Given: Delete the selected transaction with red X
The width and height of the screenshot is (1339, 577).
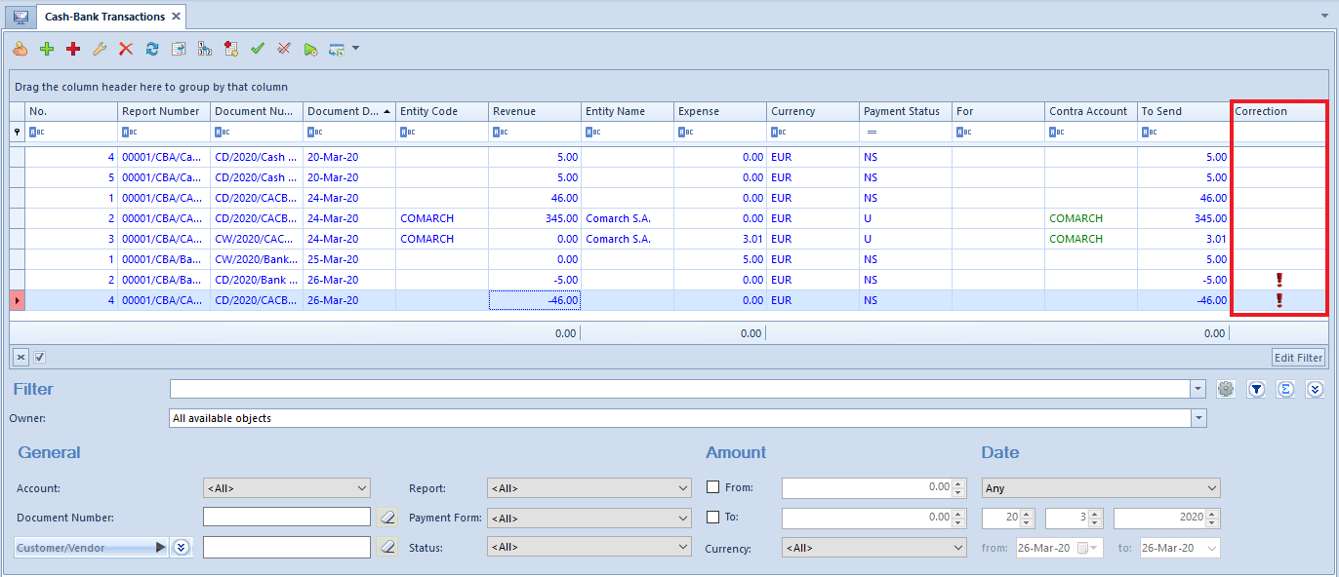Looking at the screenshot, I should (126, 49).
